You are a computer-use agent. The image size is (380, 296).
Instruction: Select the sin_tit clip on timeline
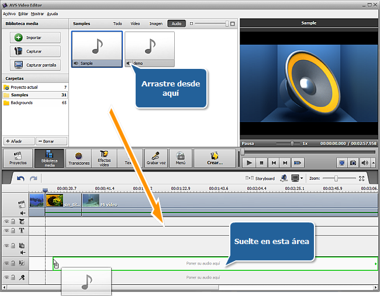coord(63,200)
